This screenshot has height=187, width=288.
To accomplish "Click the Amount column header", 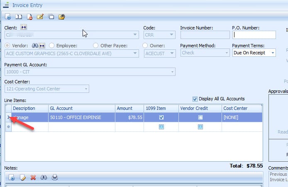I will click(x=129, y=108).
